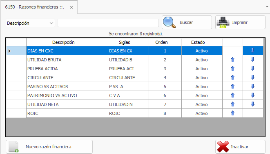Viewport: 270px width, 154px height.
Task: Select the 6150 - Razones financieras tab
Action: point(34,7)
